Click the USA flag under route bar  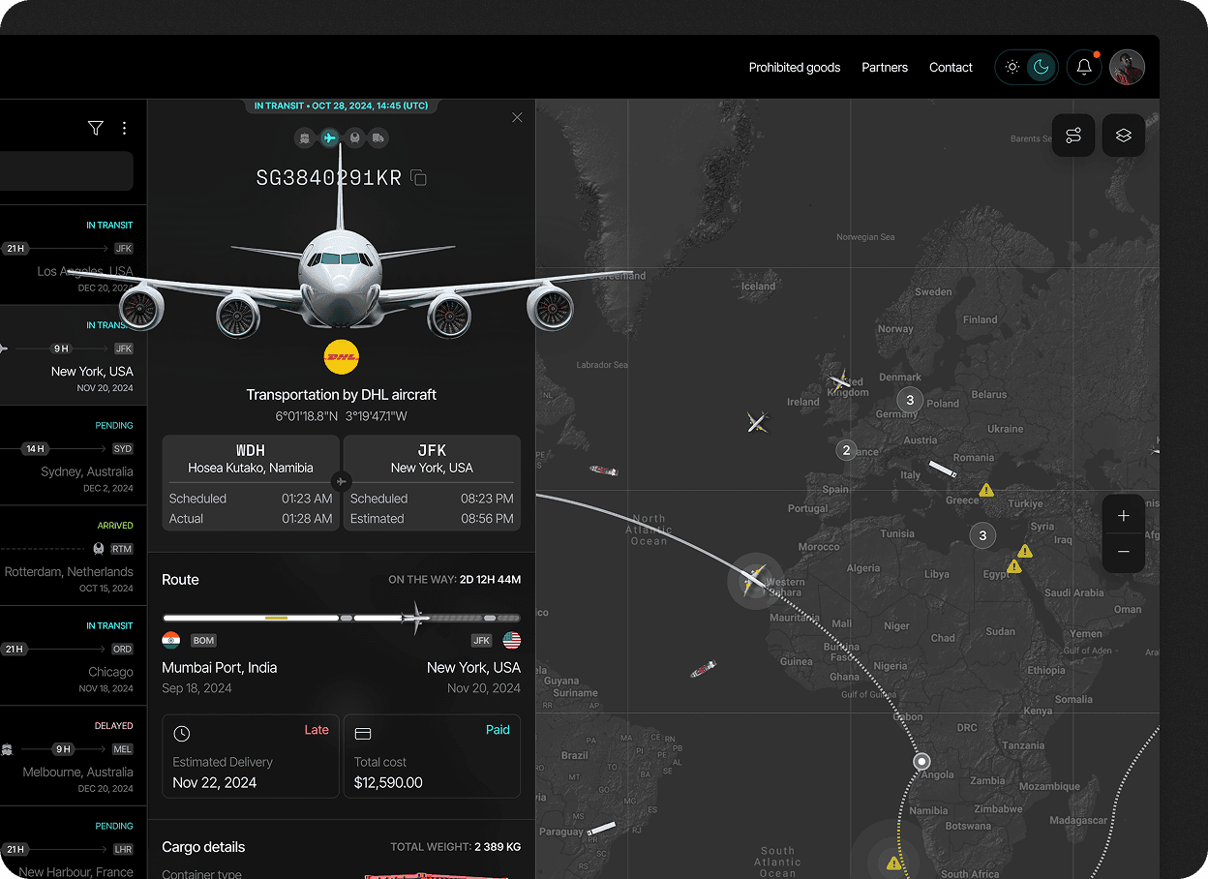pyautogui.click(x=512, y=640)
